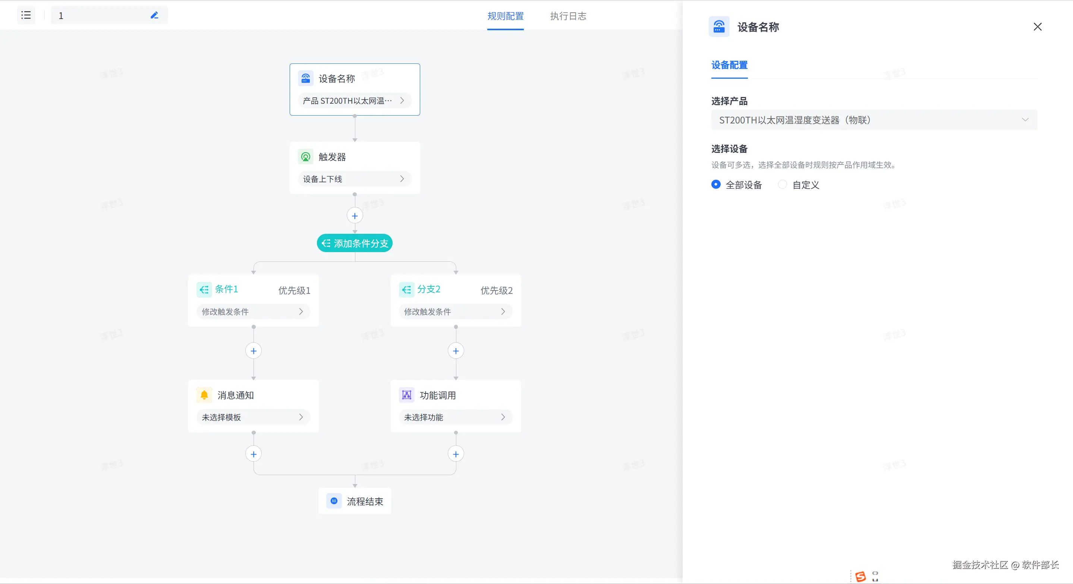Switch to the 执行日志 tab

click(x=568, y=16)
